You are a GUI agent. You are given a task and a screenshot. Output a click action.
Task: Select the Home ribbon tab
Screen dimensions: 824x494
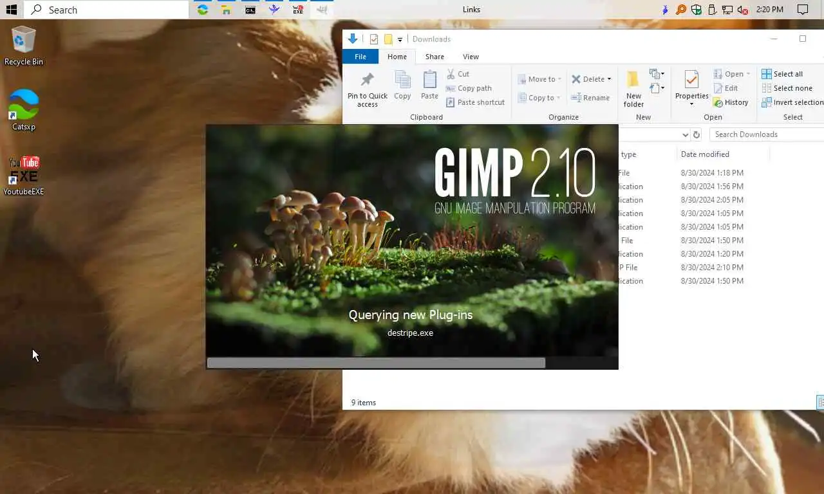(397, 57)
